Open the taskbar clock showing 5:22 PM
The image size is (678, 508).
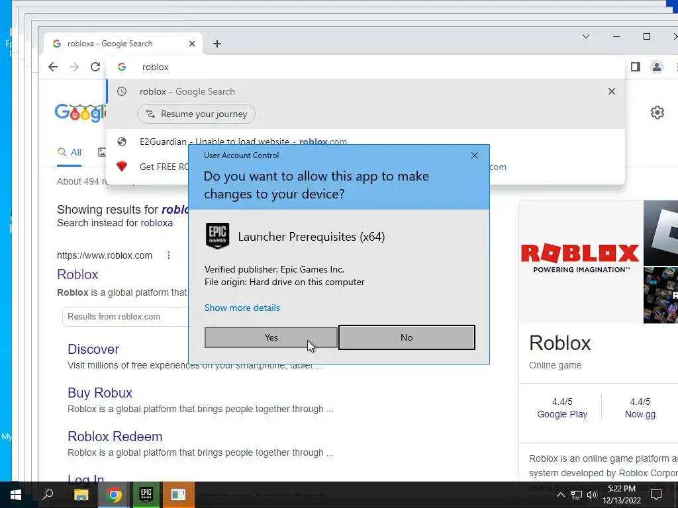click(x=622, y=495)
